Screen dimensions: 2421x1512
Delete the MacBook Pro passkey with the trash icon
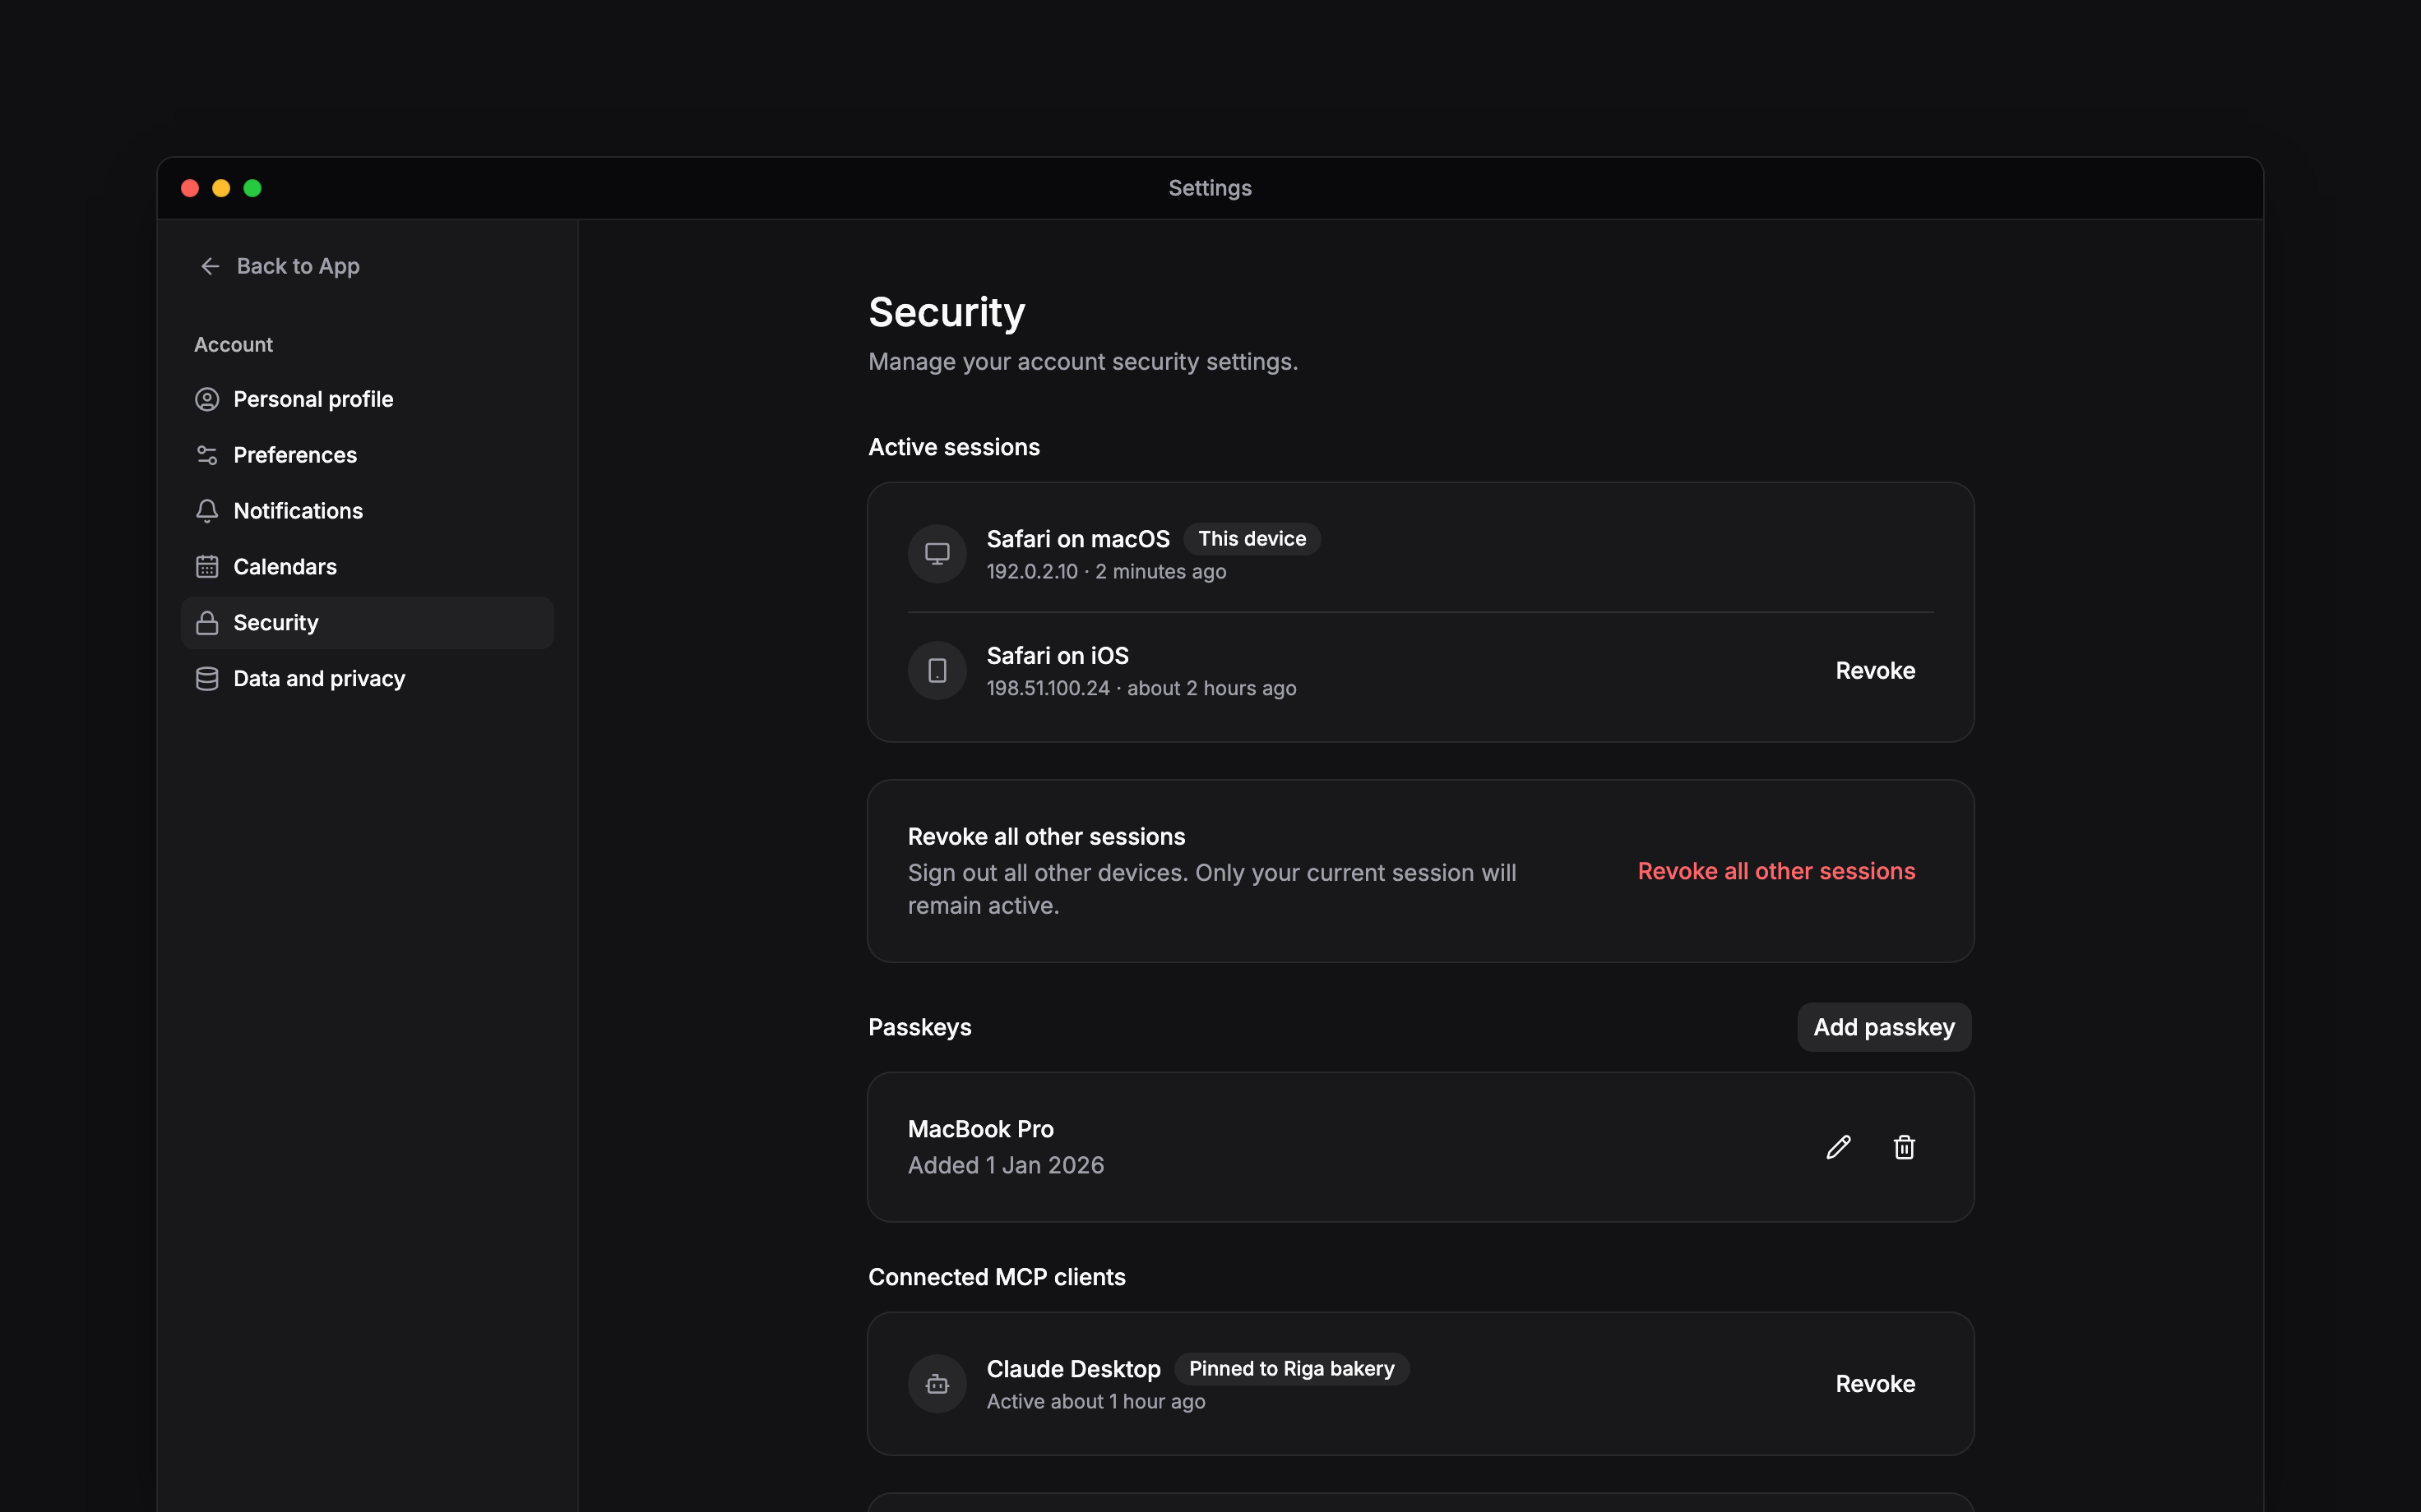click(1904, 1147)
